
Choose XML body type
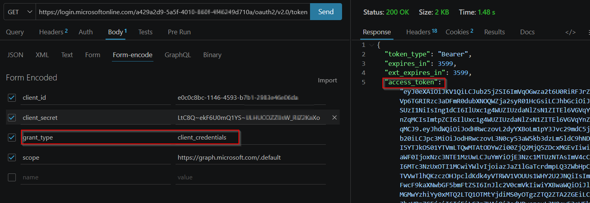tap(42, 55)
